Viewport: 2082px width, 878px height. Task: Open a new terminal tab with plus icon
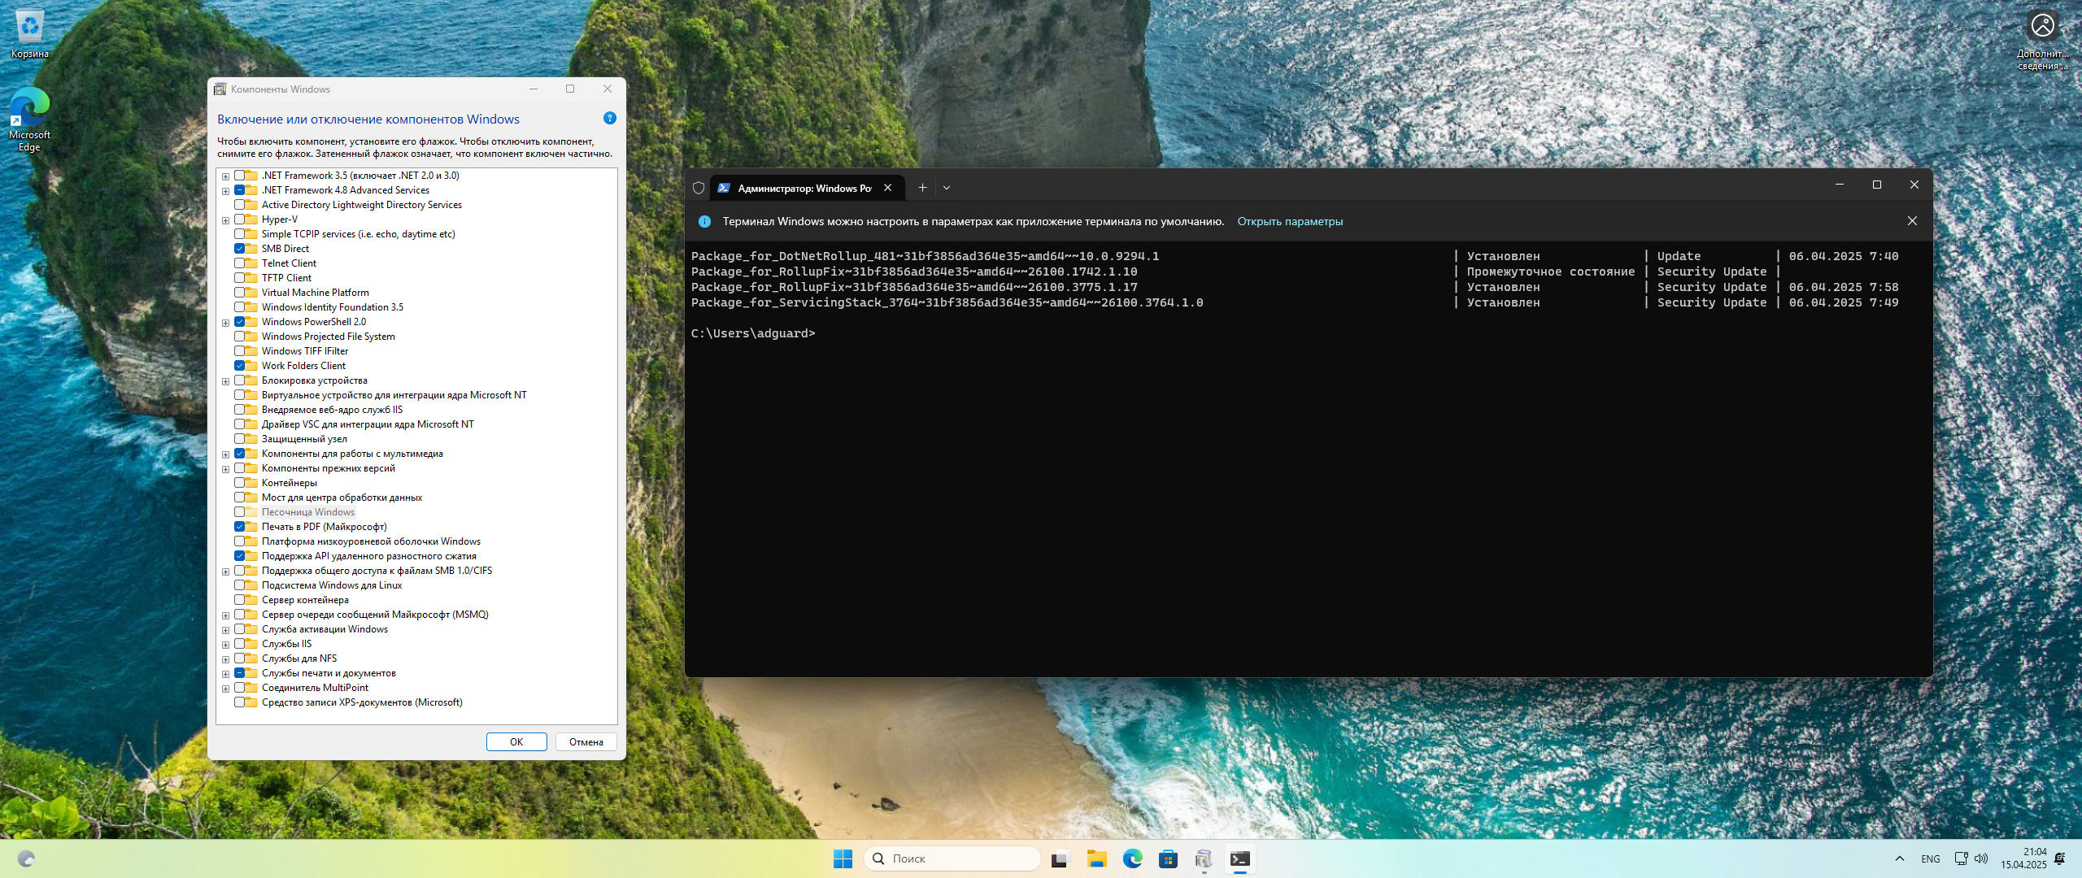(x=922, y=187)
